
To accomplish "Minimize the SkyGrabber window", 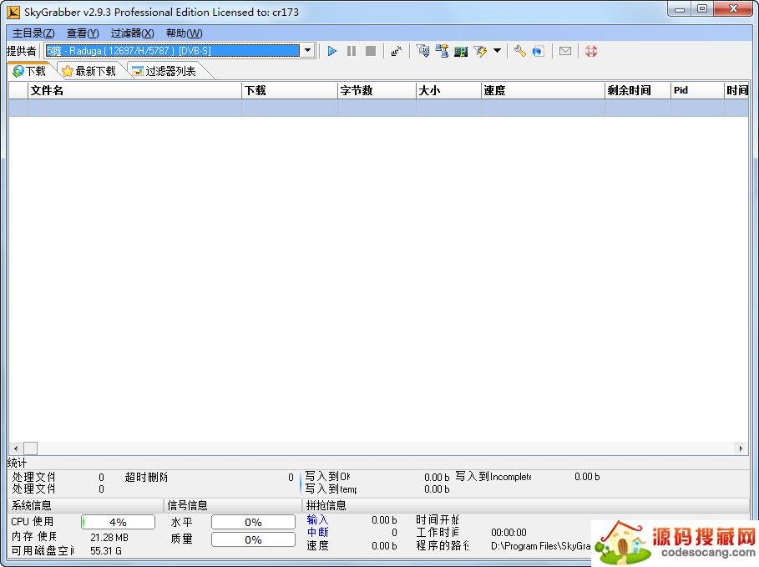I will [680, 9].
